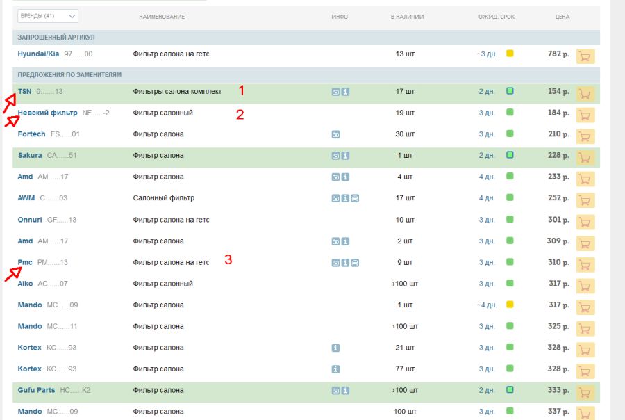Click the В наличии column header

[407, 17]
